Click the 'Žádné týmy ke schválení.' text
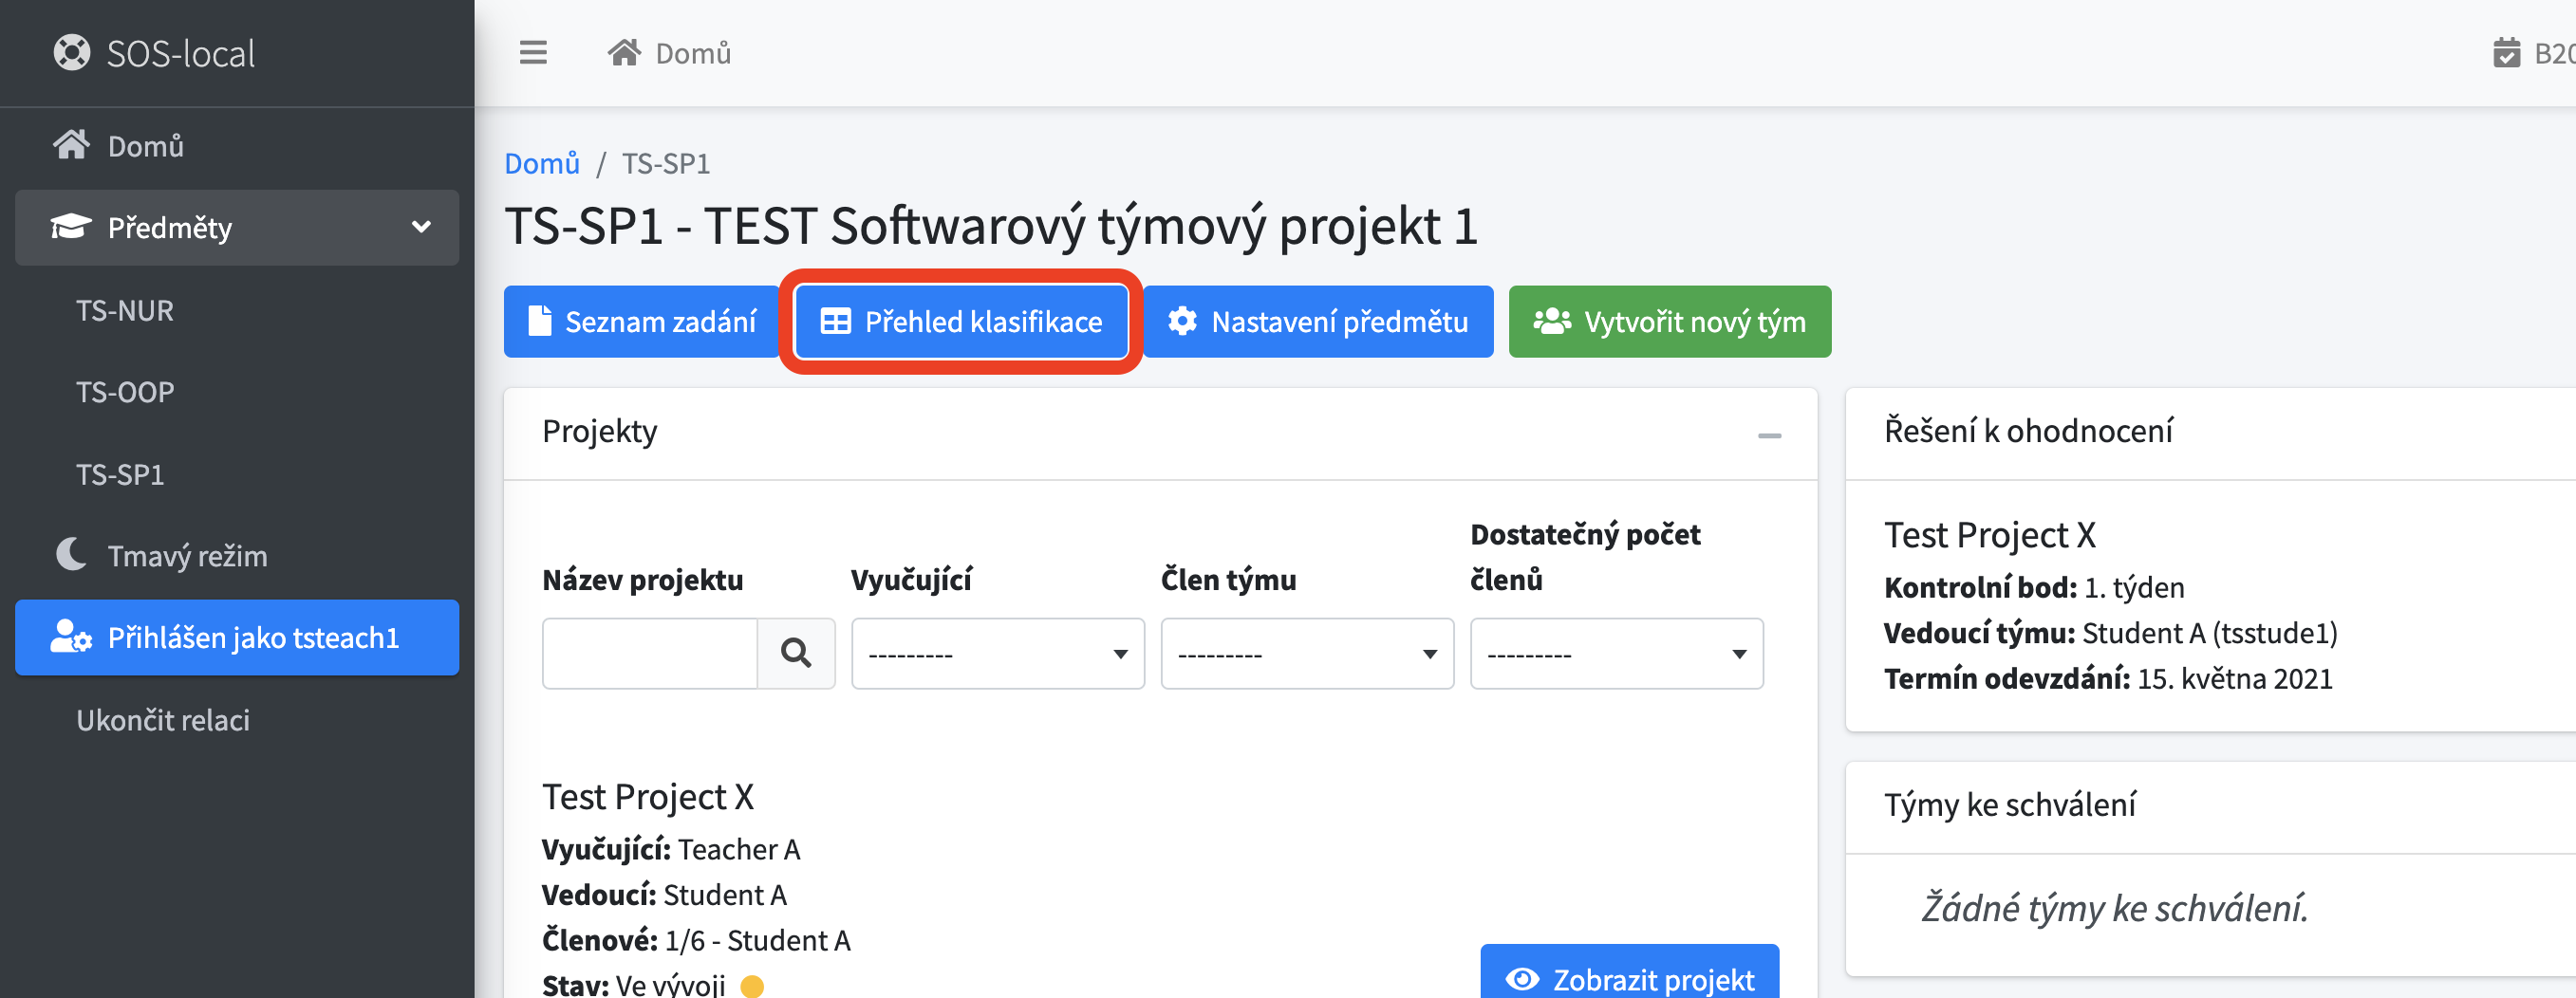Viewport: 2576px width, 998px height. 2114,908
